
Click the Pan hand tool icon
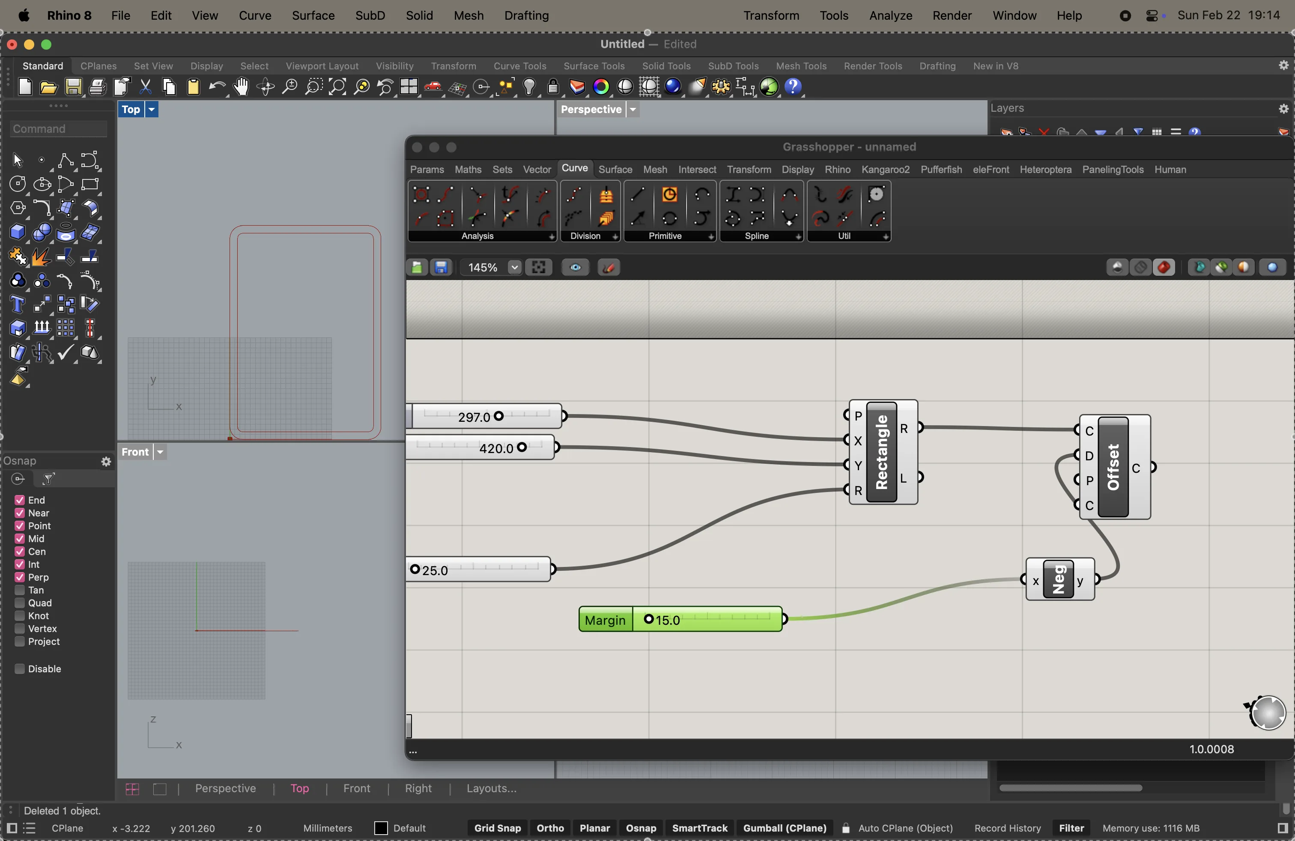coord(241,87)
